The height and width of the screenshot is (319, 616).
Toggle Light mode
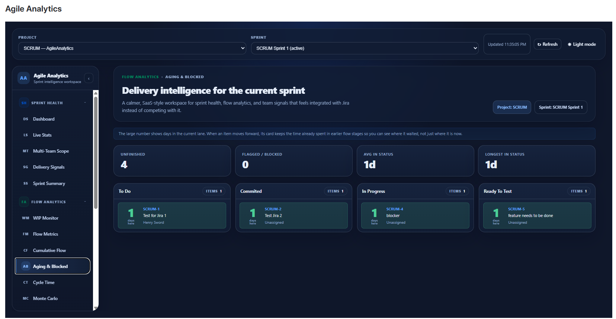tap(582, 44)
